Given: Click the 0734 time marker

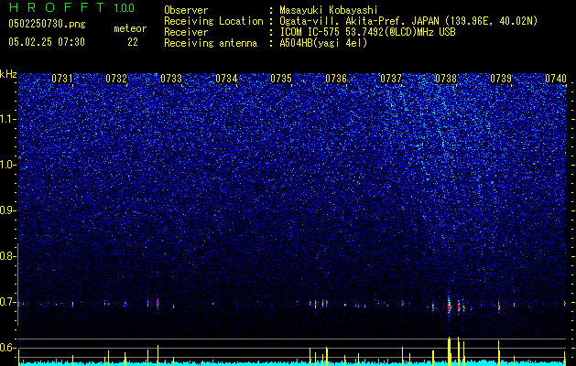Looking at the screenshot, I should click(x=226, y=79).
